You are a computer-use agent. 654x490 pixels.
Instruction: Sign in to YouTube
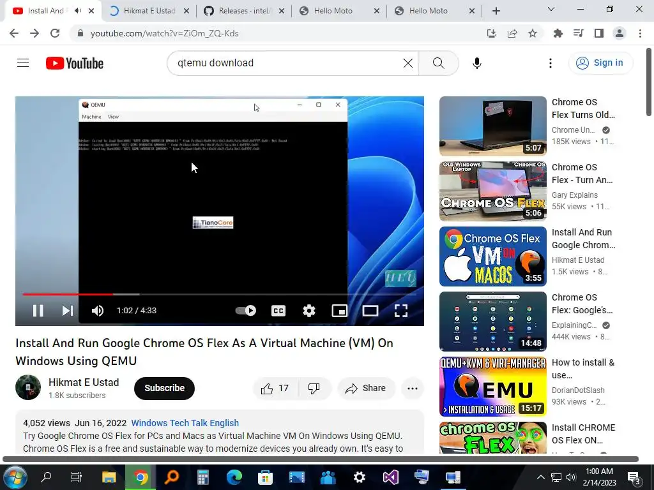(600, 63)
